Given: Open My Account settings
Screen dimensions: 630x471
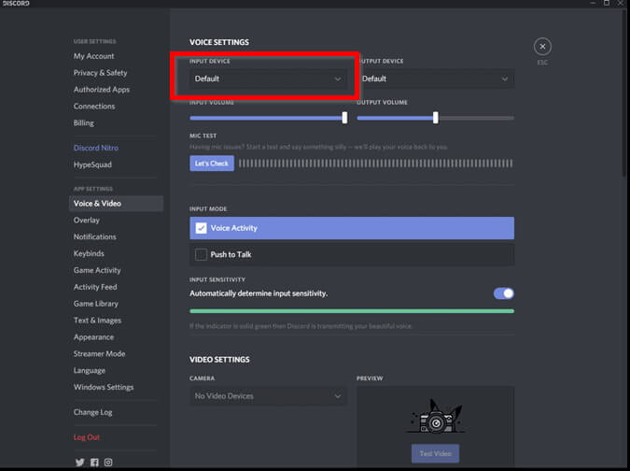Looking at the screenshot, I should click(93, 56).
